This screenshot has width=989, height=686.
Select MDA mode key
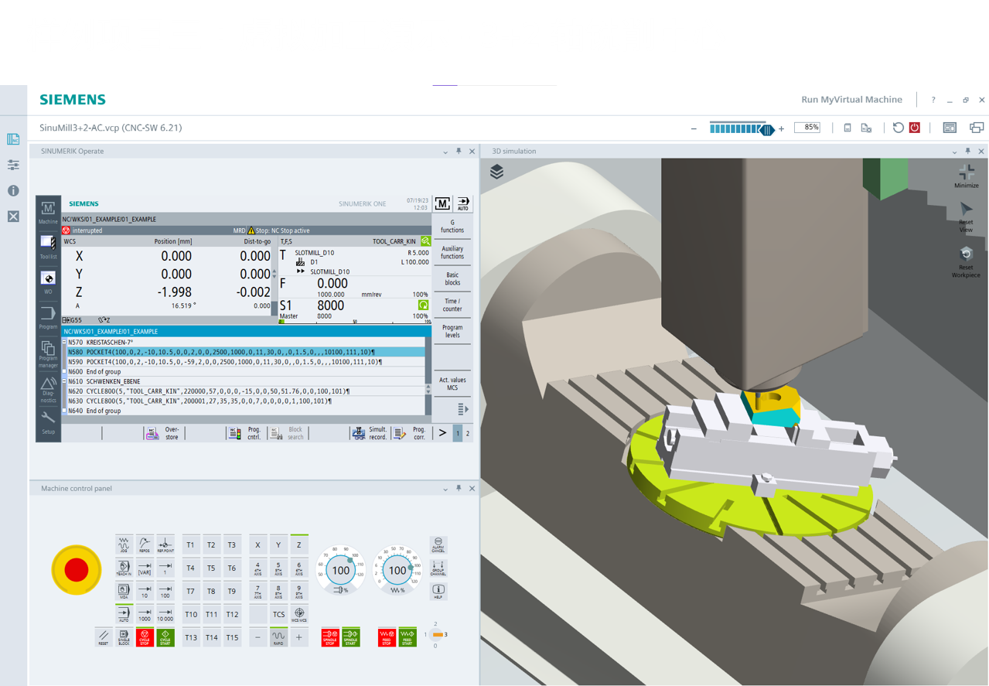(x=124, y=591)
